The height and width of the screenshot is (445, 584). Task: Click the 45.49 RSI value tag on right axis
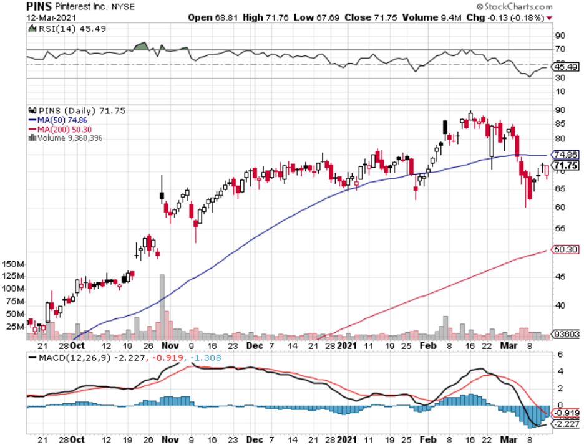point(566,67)
